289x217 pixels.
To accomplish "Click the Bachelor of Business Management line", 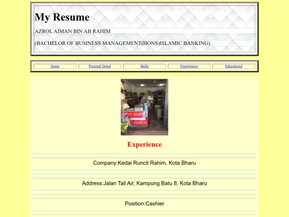I will coord(123,43).
